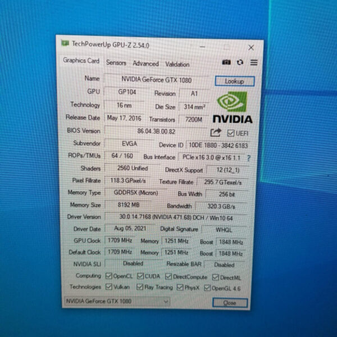Open the GPU selector dropdown at bottom
337x337 pixels.
(x=117, y=301)
